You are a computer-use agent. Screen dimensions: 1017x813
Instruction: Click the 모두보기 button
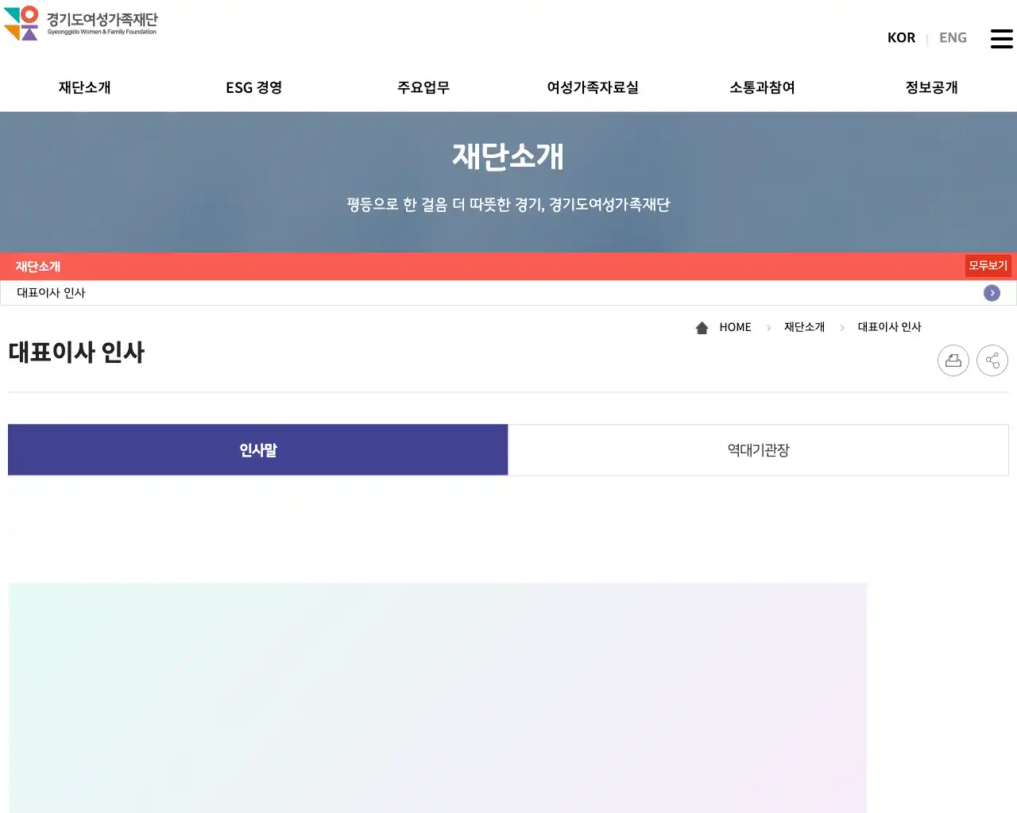988,266
